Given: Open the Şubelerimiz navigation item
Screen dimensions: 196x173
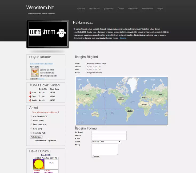Looking at the screenshot, I should click(x=109, y=9).
